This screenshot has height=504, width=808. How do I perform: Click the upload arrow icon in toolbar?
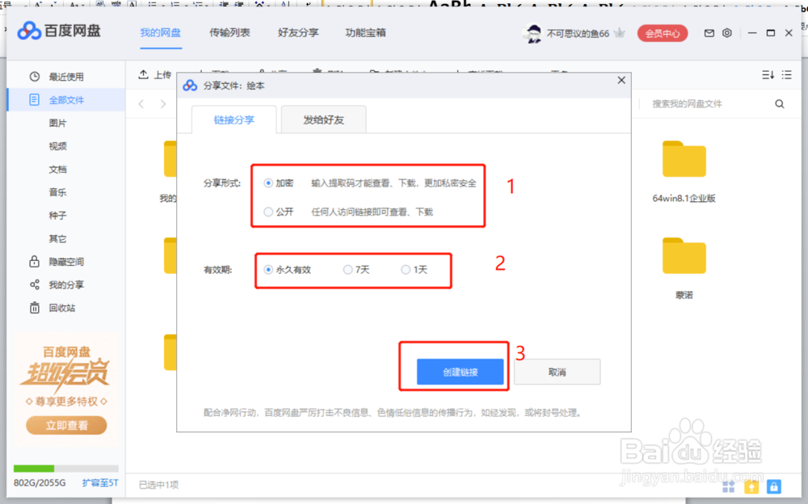(143, 75)
